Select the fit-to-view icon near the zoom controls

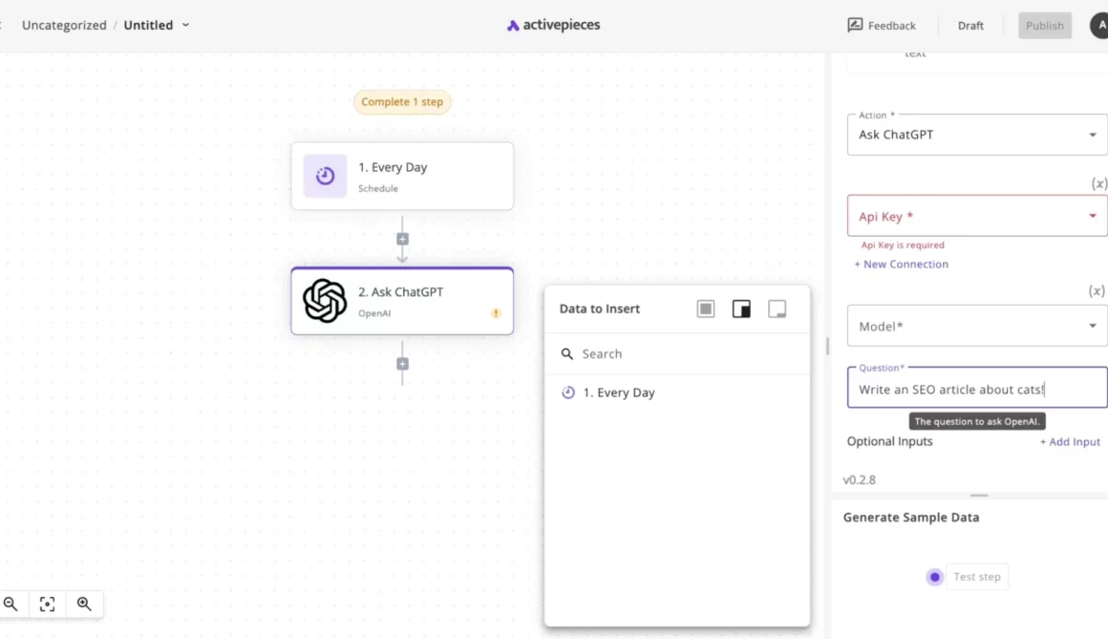click(x=47, y=604)
